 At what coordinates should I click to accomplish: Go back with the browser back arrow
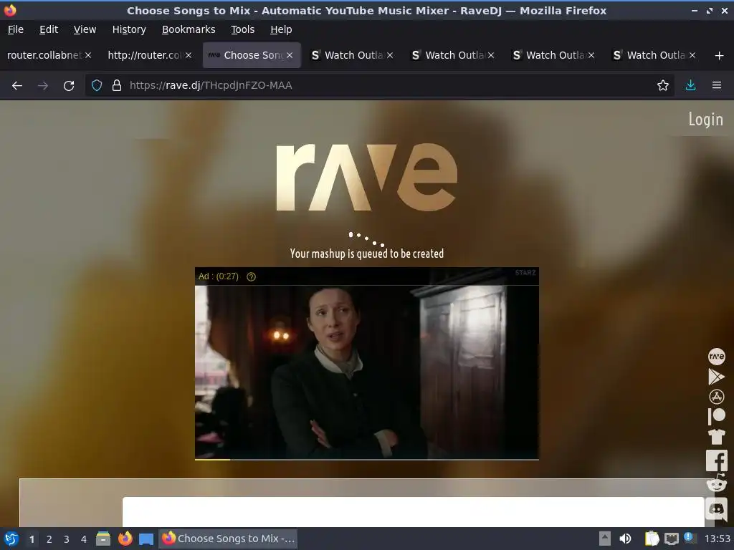17,86
